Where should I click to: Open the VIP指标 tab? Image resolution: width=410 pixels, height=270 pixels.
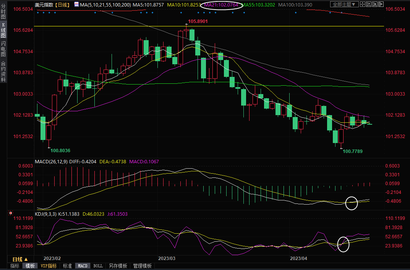pyautogui.click(x=49, y=266)
